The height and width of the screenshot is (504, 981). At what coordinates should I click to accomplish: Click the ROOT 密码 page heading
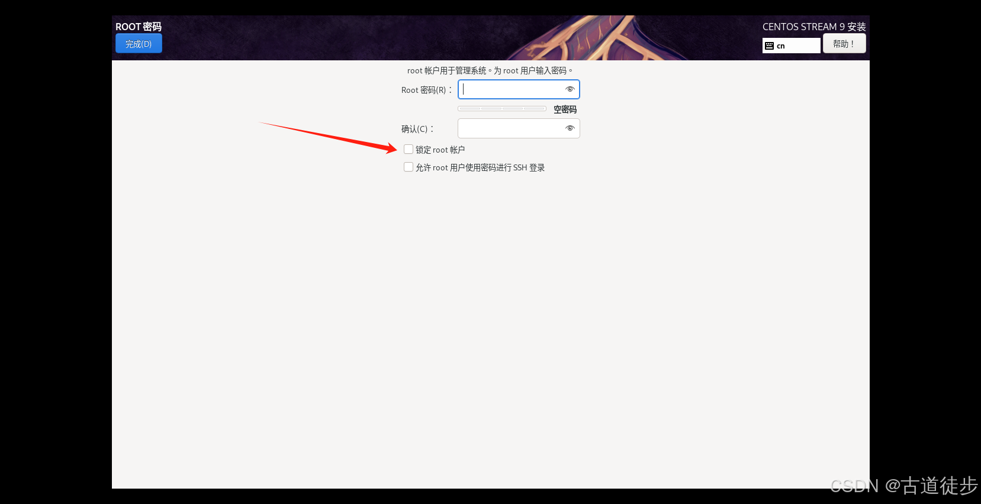(139, 27)
